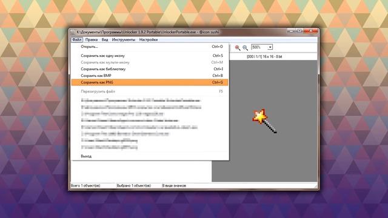Select Сохранить как библиотеку
The height and width of the screenshot is (218, 388).
pyautogui.click(x=150, y=69)
